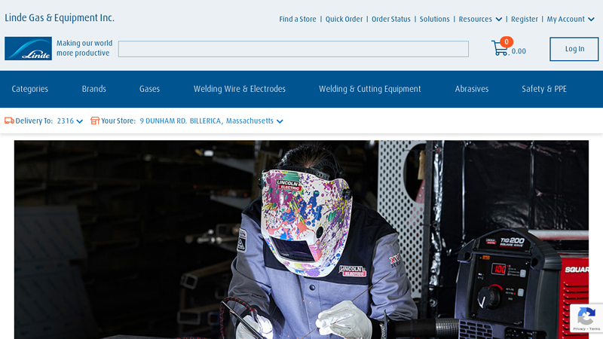Click the reCAPTCHA badge

[586, 318]
